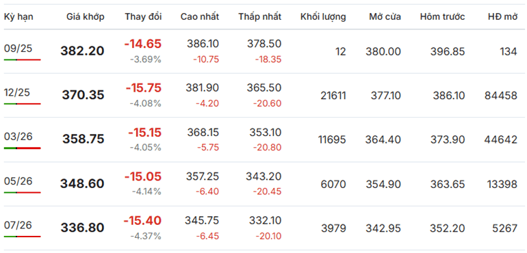Select matched price 370.35
The width and height of the screenshot is (527, 253).
(83, 96)
